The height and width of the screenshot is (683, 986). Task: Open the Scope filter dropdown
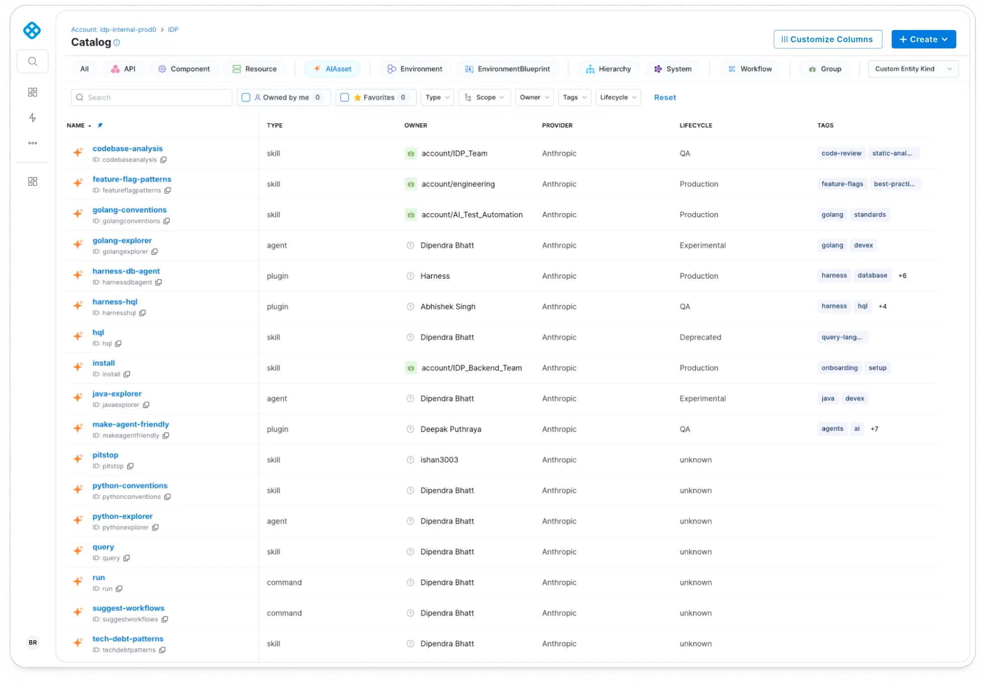[x=484, y=98]
